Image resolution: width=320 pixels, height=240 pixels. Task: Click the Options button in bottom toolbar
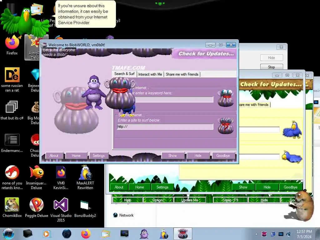click(x=158, y=200)
